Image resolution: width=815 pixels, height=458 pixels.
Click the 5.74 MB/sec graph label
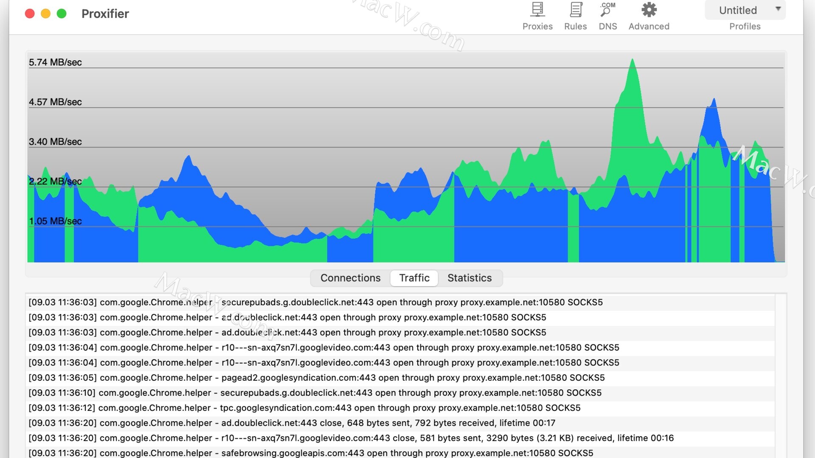(x=55, y=62)
